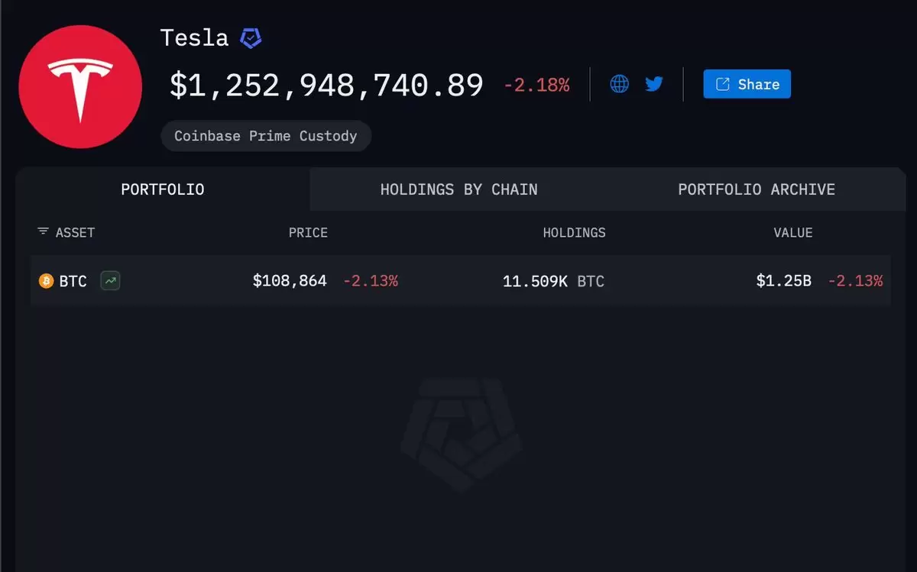Screen dimensions: 917x572
Task: Sort by the ASSET column header
Action: 75,233
